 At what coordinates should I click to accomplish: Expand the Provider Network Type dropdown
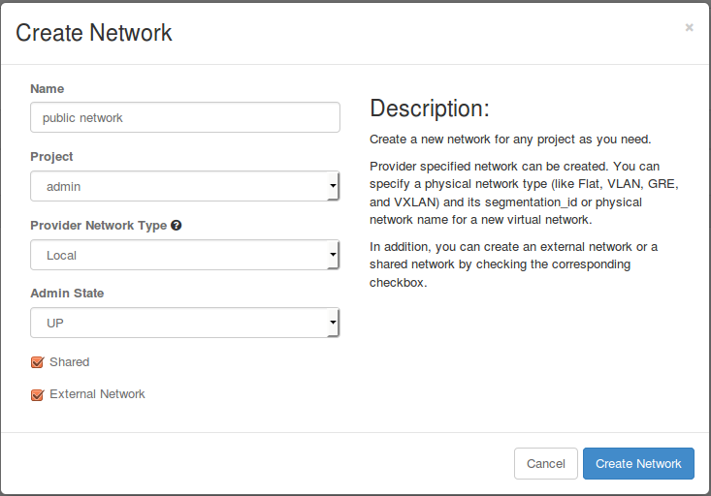tap(184, 256)
